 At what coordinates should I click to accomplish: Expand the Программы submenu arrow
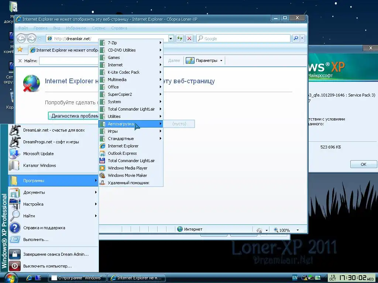tap(96, 181)
